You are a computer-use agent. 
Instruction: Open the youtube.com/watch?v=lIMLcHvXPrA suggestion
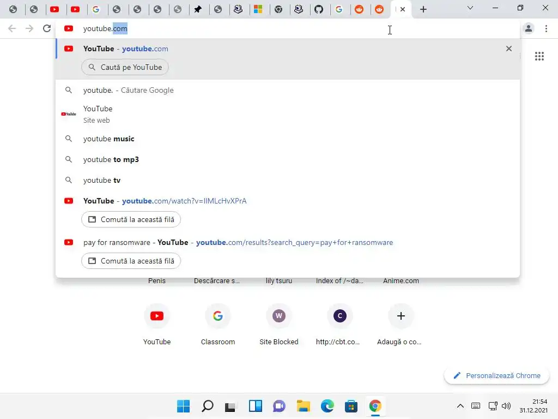pos(288,201)
